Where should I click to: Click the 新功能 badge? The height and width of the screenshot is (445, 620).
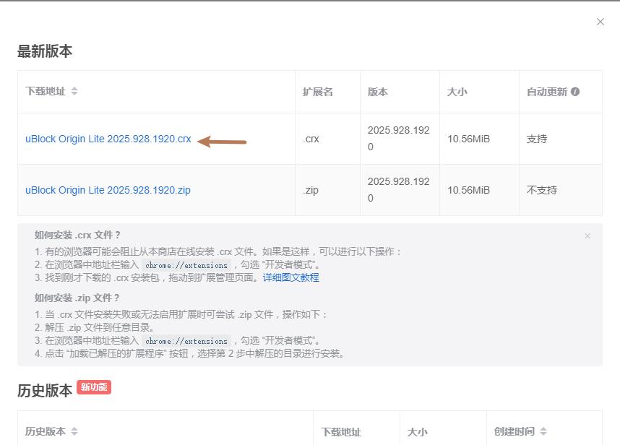point(94,387)
